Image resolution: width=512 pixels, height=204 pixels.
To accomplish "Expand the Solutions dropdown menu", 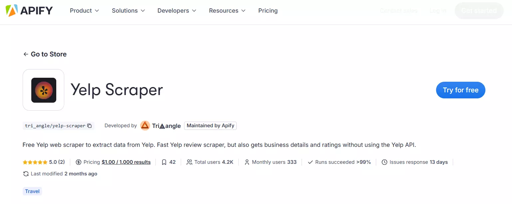I will (128, 11).
